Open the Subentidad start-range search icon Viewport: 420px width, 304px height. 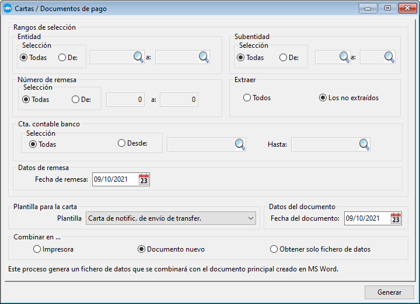pos(344,57)
